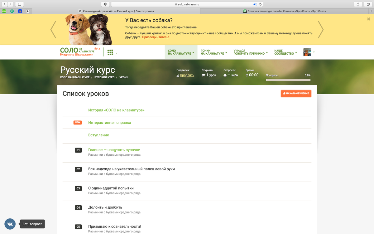Open lesson Главное — нащупать пупочки
This screenshot has width=374, height=234.
[x=114, y=150]
